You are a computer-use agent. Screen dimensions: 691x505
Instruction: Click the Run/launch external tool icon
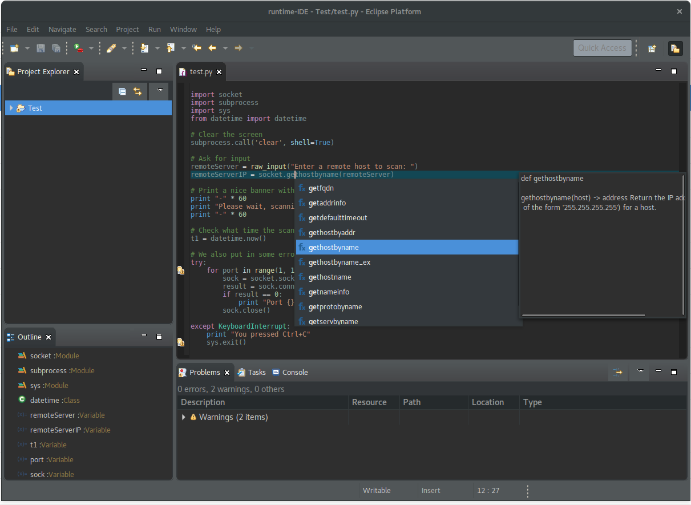point(79,49)
